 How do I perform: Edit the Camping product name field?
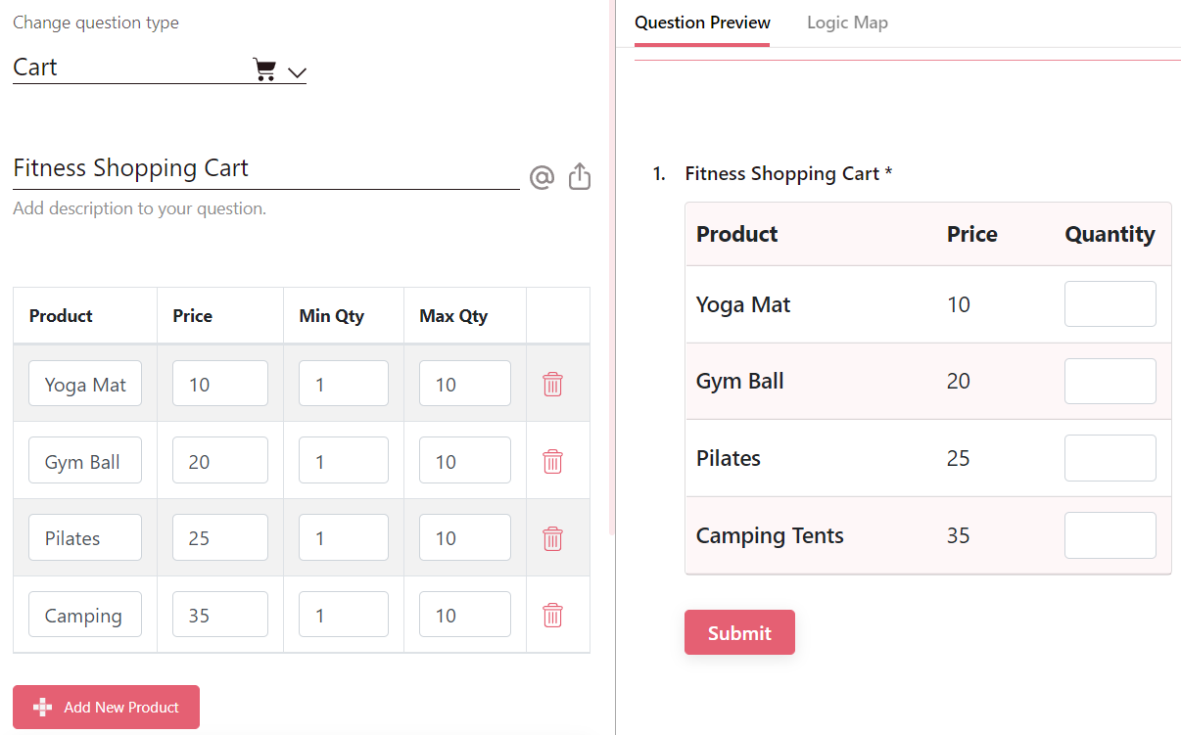point(84,615)
